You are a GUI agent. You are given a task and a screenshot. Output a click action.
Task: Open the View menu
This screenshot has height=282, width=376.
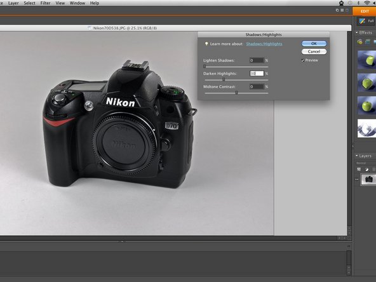point(60,3)
